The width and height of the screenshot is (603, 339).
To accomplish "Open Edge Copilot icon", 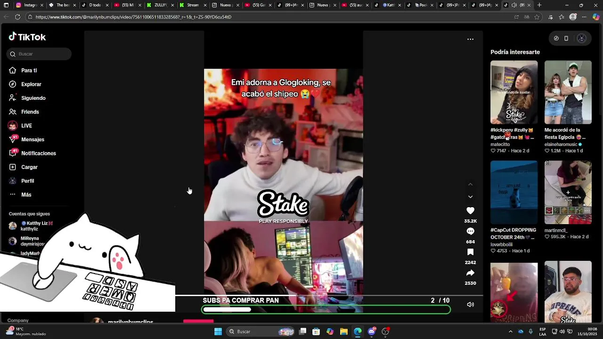I will coord(596,17).
